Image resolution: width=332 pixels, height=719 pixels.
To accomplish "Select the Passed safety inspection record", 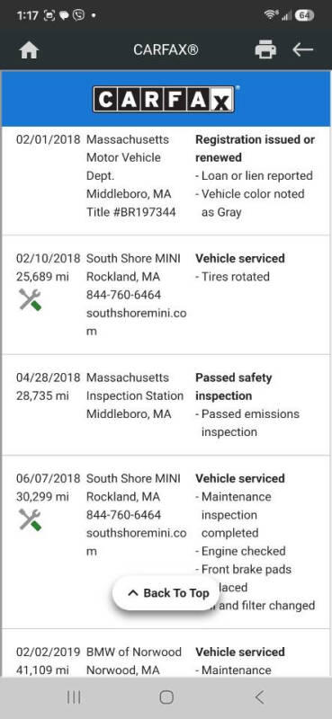I will point(166,405).
